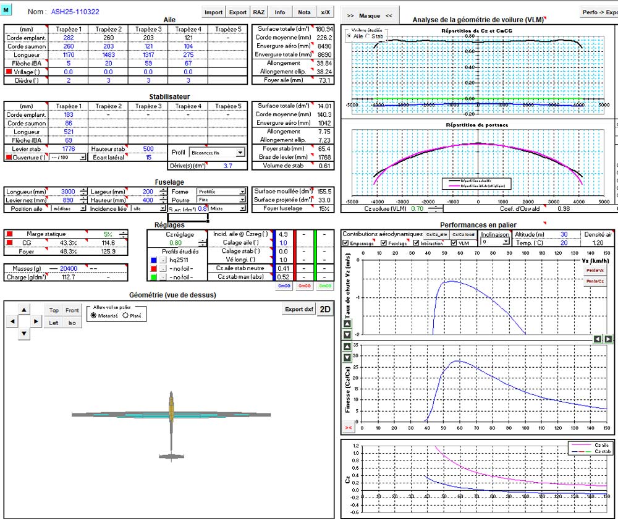Click down arrow on Finesse chart axis
The height and width of the screenshot is (526, 618).
[x=347, y=357]
